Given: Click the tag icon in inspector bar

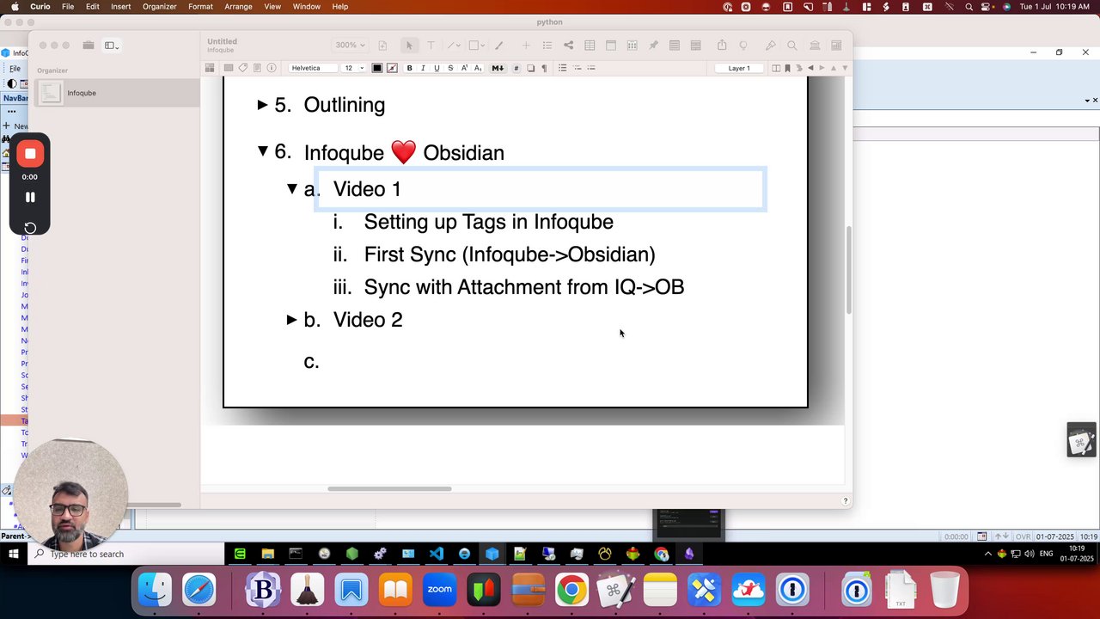Looking at the screenshot, I should tap(243, 68).
